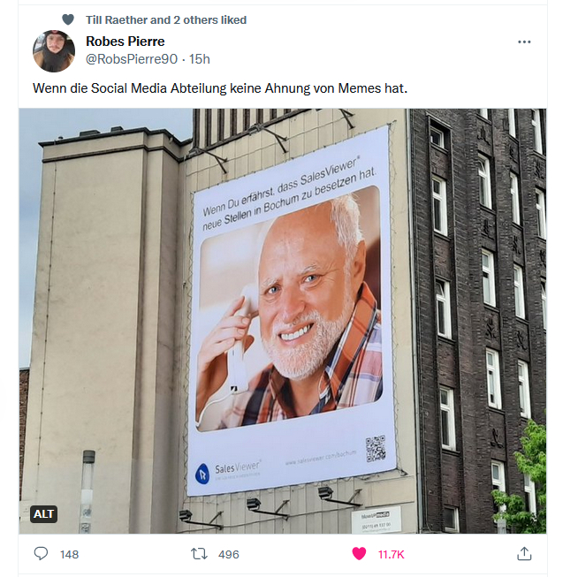Show image description via ALT badge

click(44, 513)
